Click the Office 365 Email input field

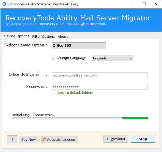[99, 75]
